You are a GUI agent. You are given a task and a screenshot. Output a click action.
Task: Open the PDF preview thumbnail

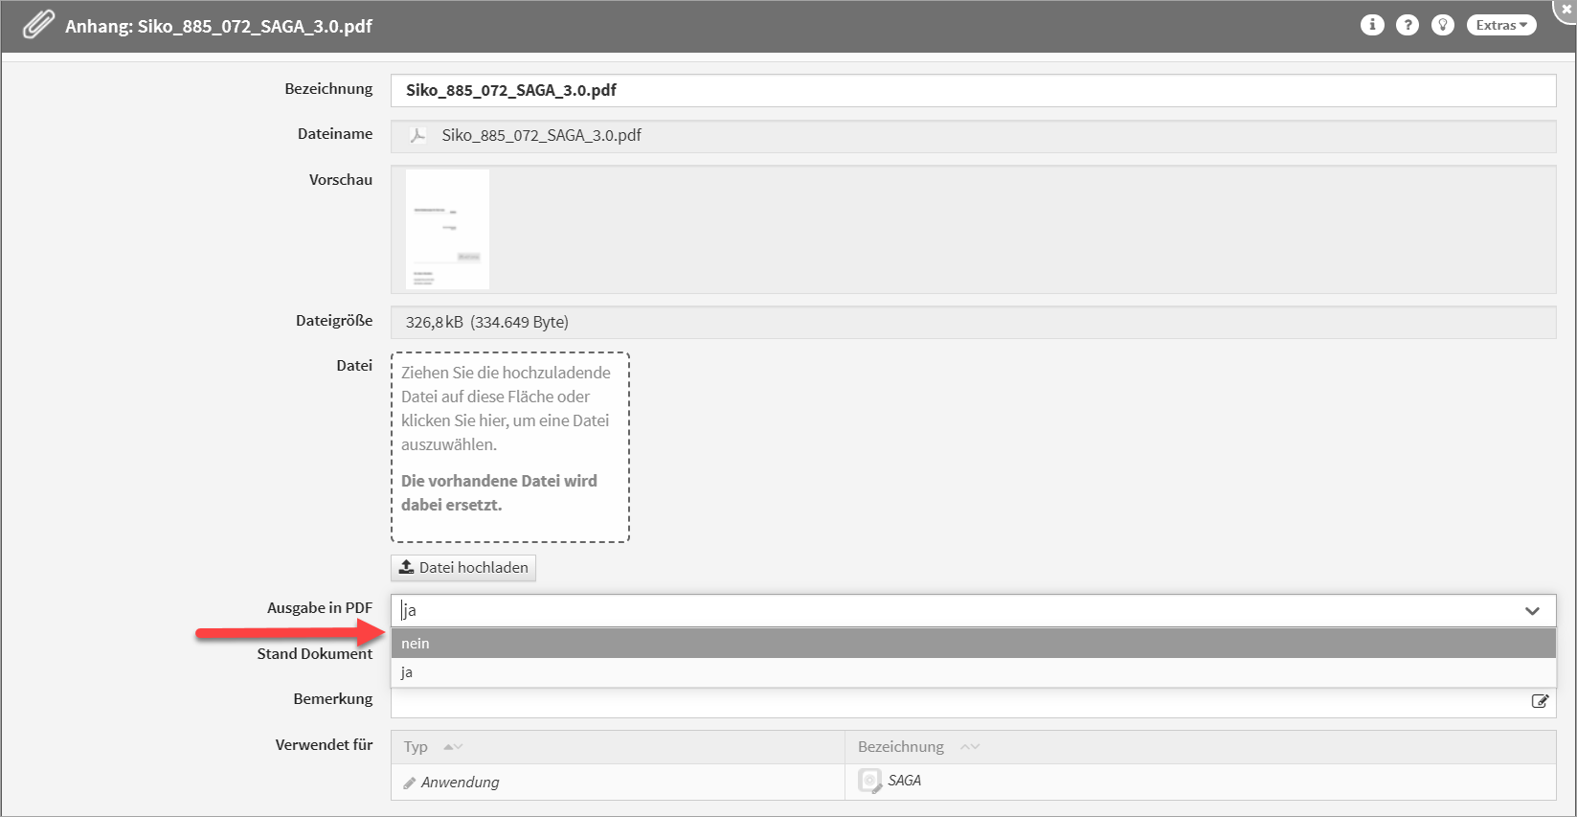[x=447, y=229]
